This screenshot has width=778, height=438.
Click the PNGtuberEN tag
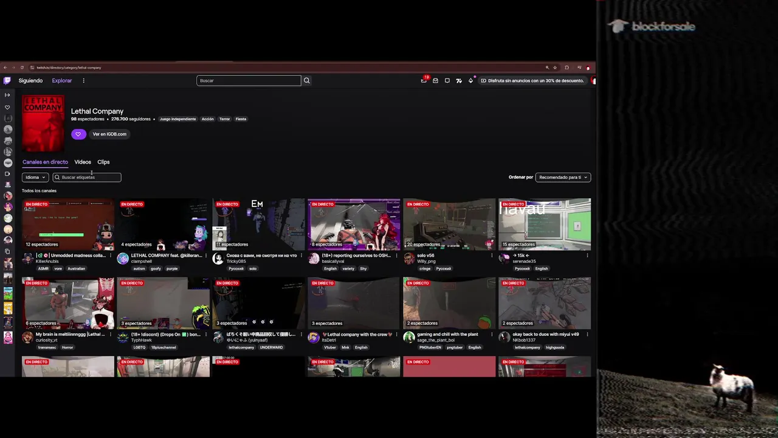click(431, 347)
